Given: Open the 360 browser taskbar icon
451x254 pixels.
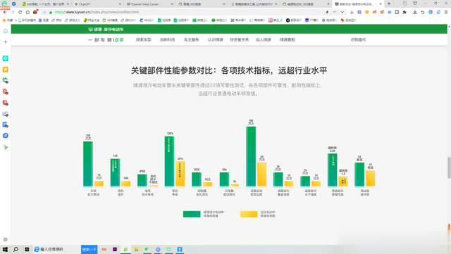Looking at the screenshot, I should [125, 249].
